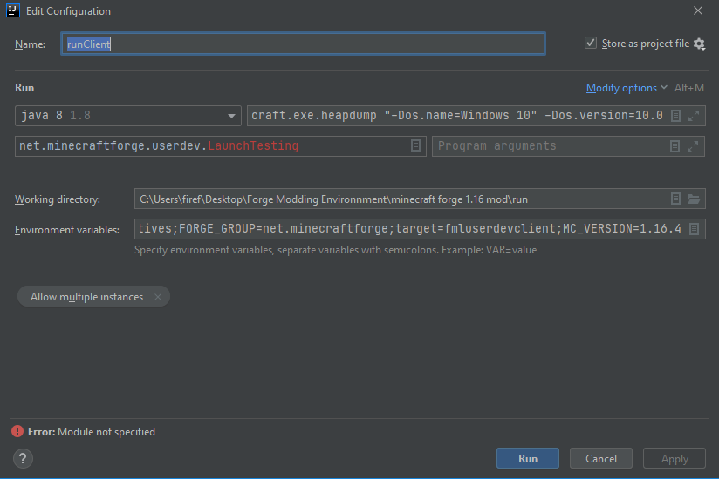The height and width of the screenshot is (479, 719).
Task: Expand the VM options field with arrows icon
Action: [x=694, y=116]
